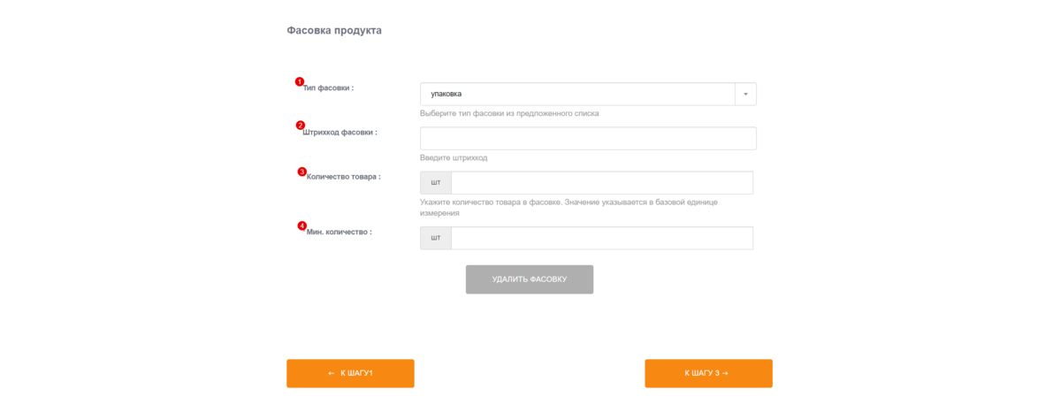Click red badge number 3
This screenshot has height=420, width=1061.
302,172
